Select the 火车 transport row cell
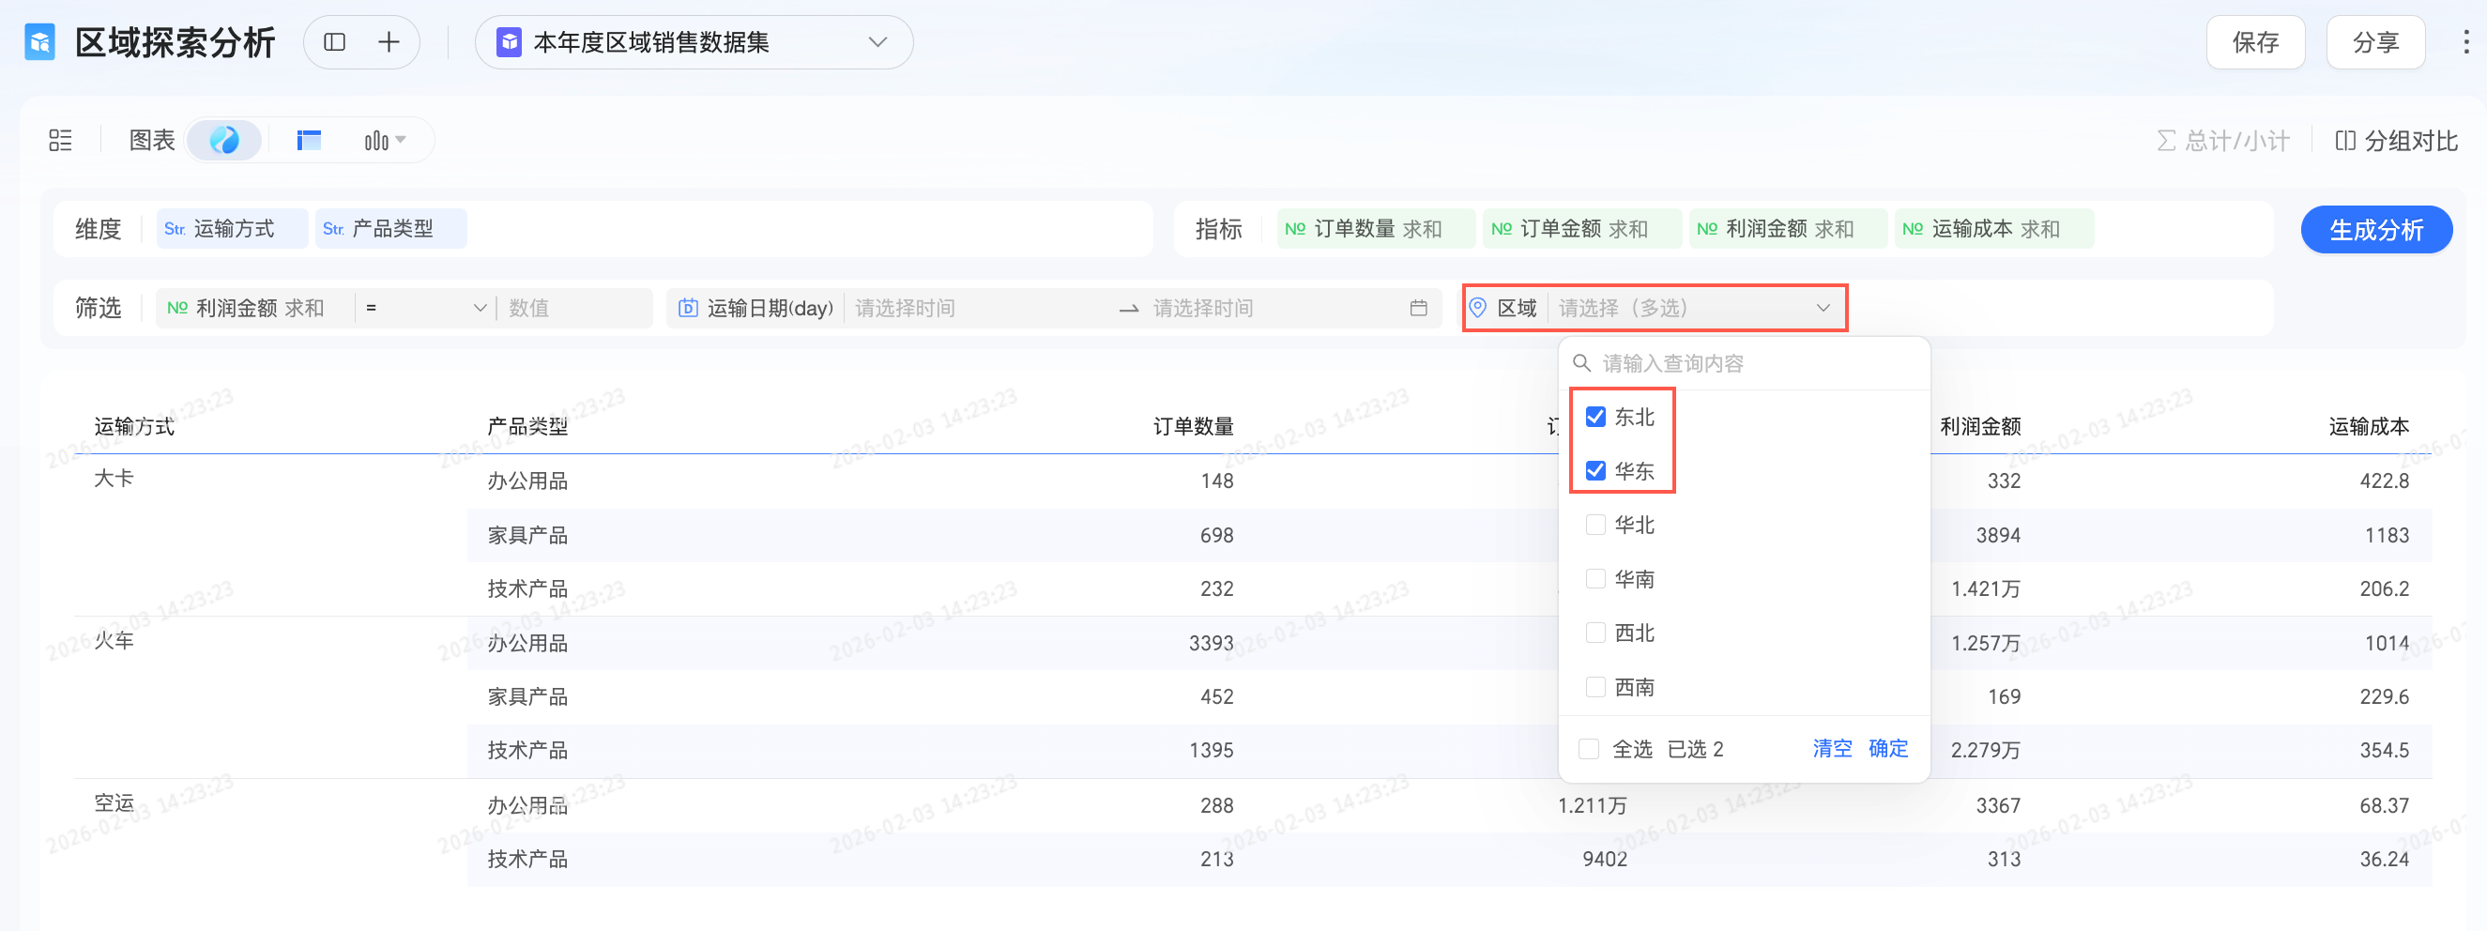Viewport: 2487px width, 931px height. (114, 641)
